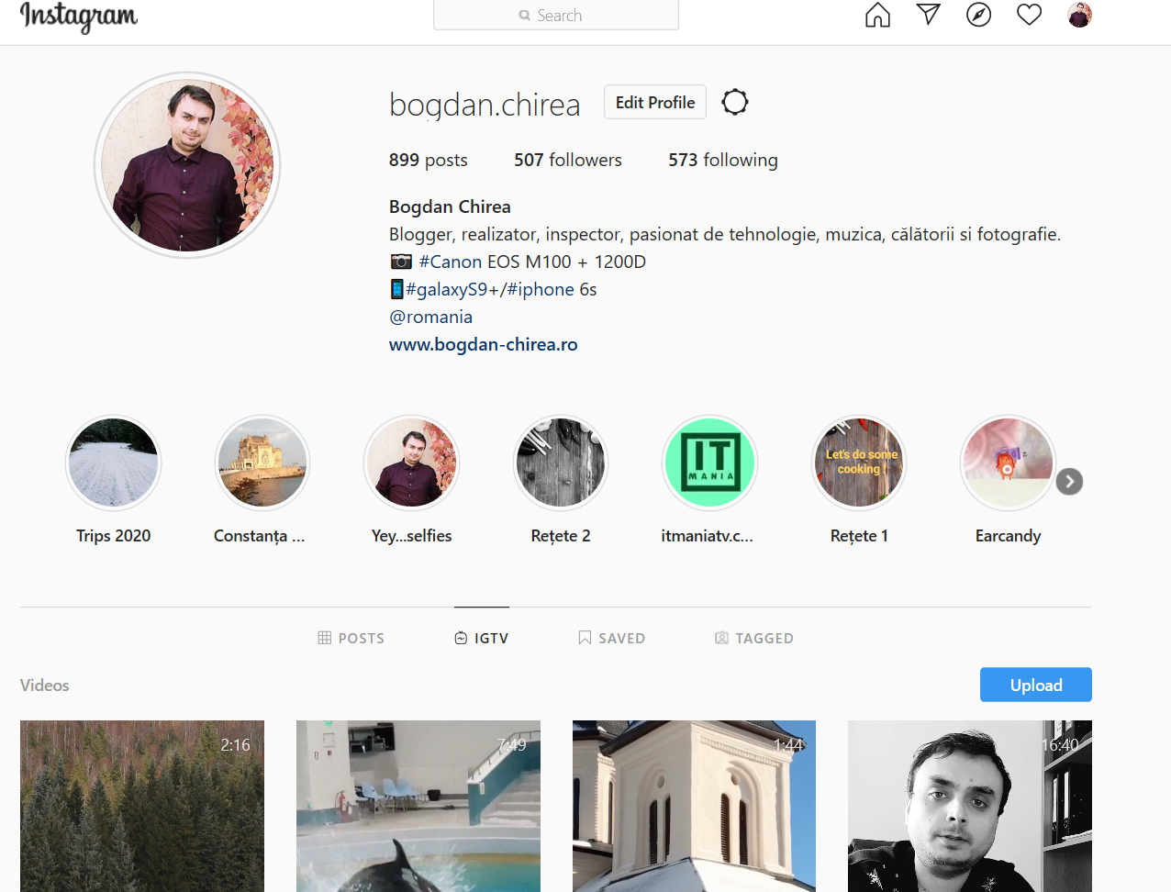Open profile settings gear icon
The height and width of the screenshot is (892, 1171).
click(x=734, y=102)
